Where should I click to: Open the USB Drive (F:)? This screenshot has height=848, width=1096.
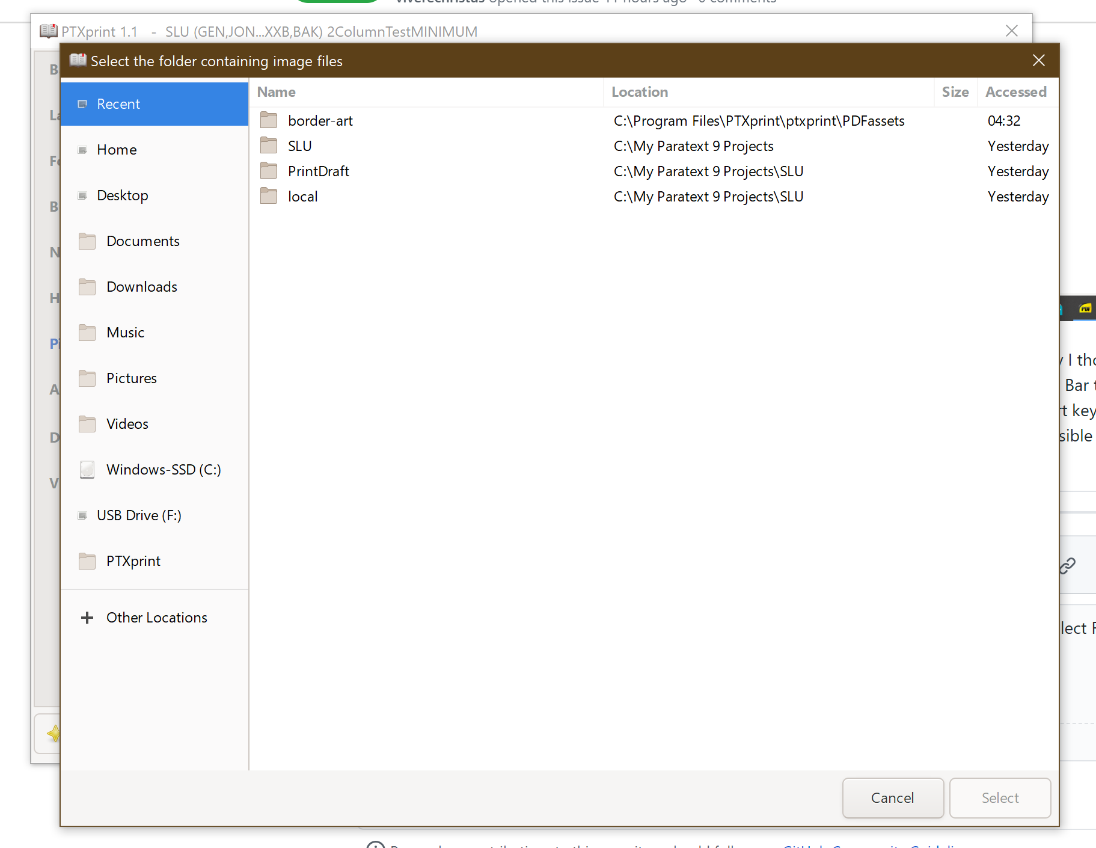click(139, 515)
